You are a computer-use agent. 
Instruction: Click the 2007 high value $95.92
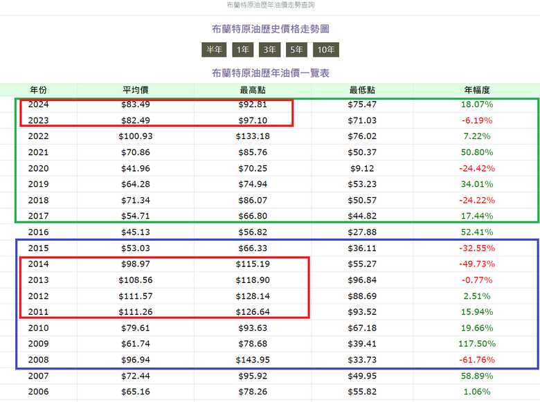[253, 376]
